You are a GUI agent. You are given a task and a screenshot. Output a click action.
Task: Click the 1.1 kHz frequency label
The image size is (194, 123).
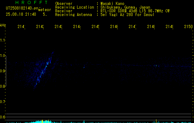(2, 40)
